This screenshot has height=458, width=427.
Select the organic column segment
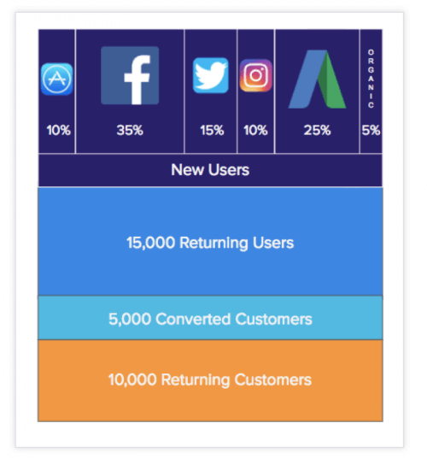(x=371, y=91)
